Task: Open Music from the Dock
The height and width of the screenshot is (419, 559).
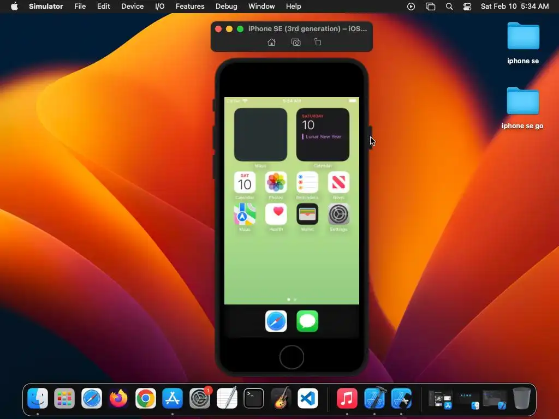Action: click(347, 398)
